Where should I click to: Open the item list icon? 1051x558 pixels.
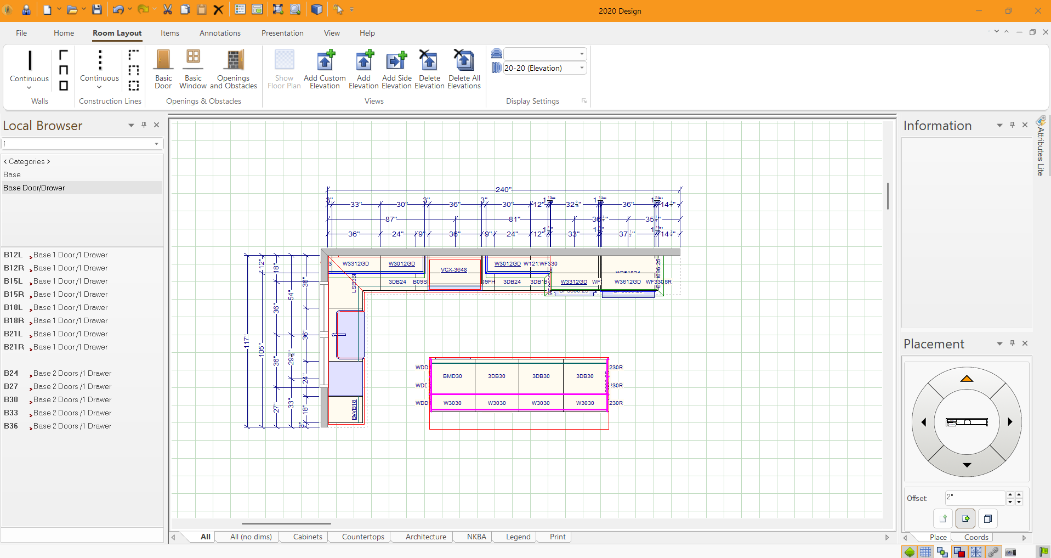(x=240, y=10)
